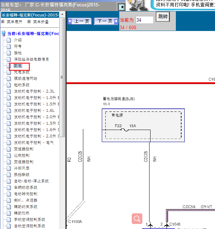Image resolution: width=215 pixels, height=229 pixels.
Task: Click the arrow button beside vehicle model header
Action: (x=122, y=7)
